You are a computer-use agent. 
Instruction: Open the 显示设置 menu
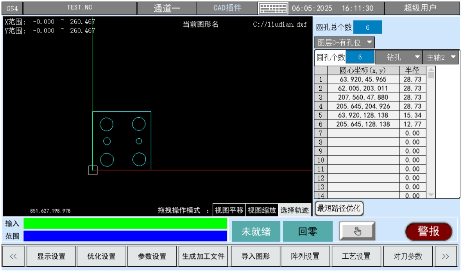51,256
